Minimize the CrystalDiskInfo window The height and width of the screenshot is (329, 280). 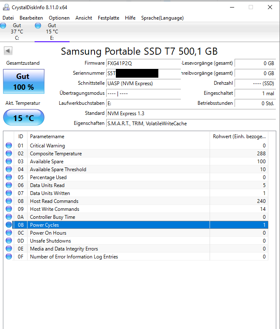(232, 7)
